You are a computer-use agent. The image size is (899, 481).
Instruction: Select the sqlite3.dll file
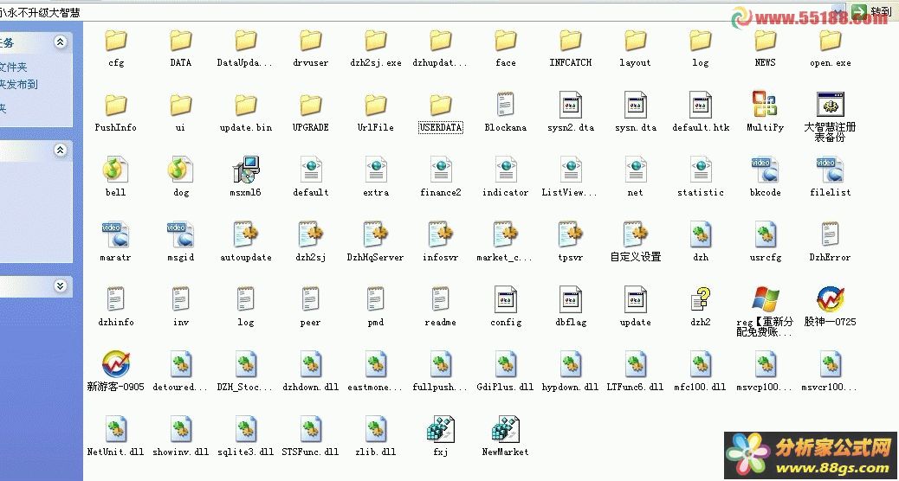pyautogui.click(x=246, y=437)
